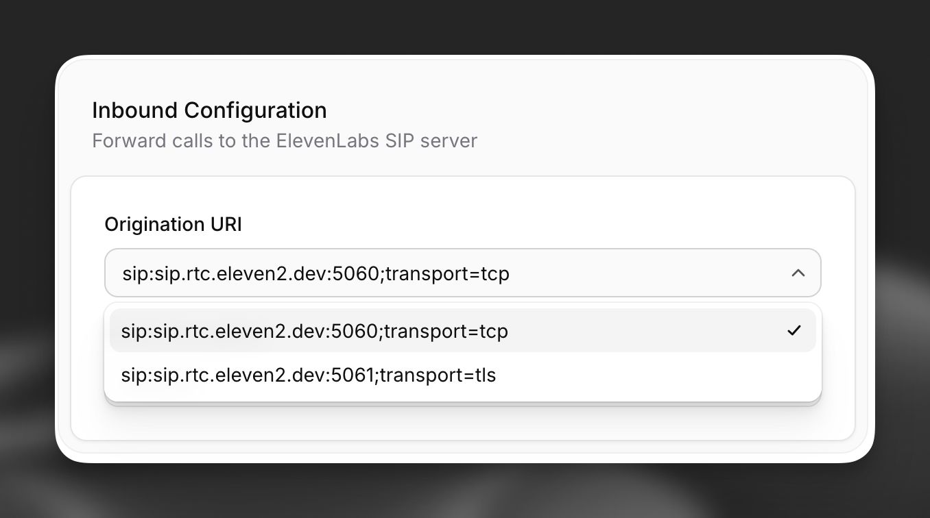Click the selection indicator in the dropdown list
Screen dimensions: 930x518
794,330
